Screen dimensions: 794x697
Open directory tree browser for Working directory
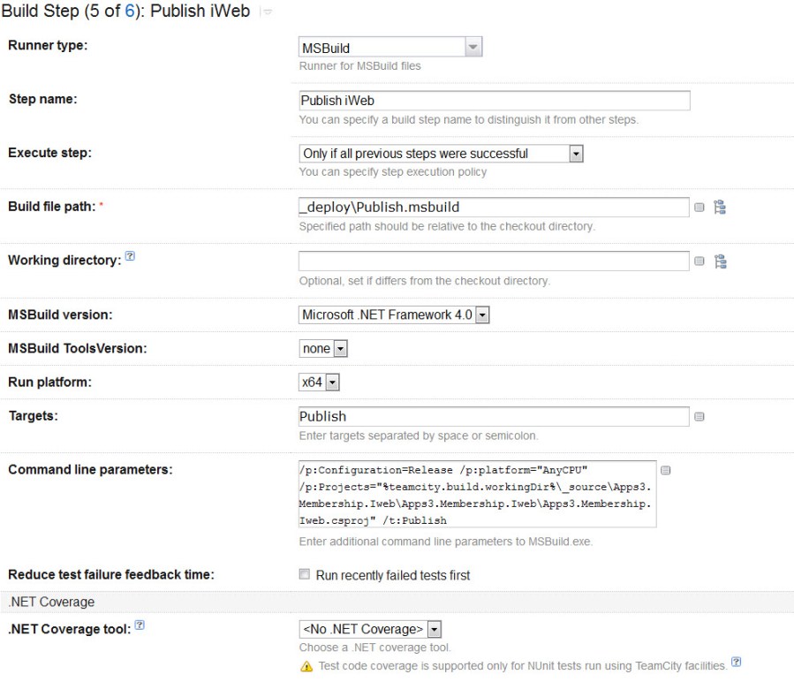click(x=720, y=261)
